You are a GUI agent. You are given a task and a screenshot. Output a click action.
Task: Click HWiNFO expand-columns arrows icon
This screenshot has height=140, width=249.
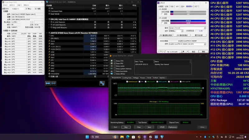48,83
